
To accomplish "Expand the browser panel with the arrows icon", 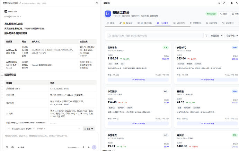I will tap(237, 3).
